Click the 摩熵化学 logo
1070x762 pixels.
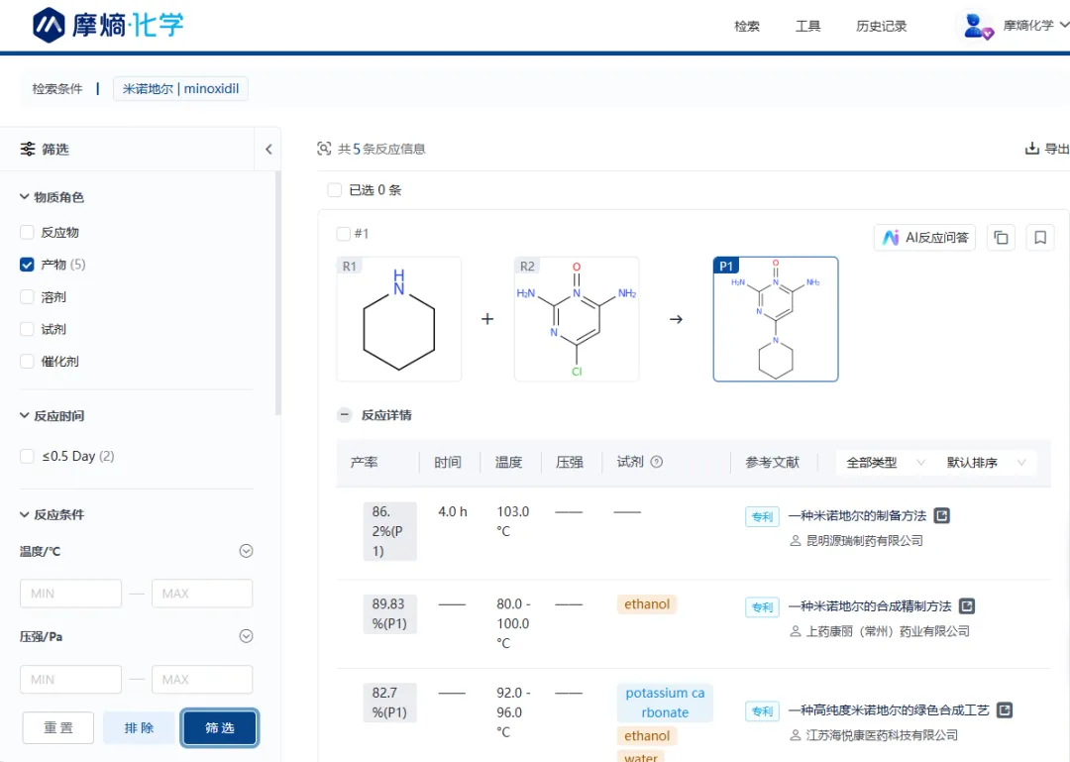click(x=108, y=25)
